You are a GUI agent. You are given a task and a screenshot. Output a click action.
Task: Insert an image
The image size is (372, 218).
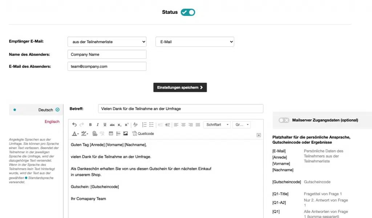125,133
